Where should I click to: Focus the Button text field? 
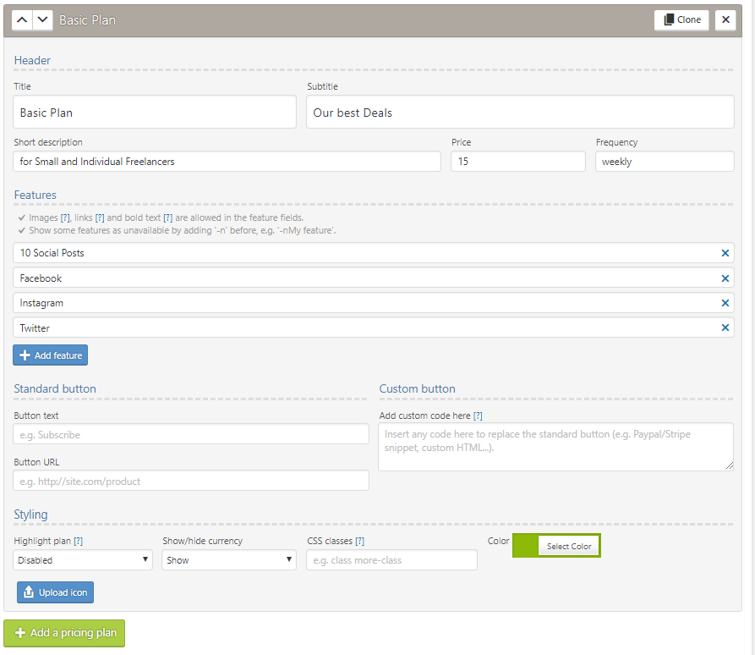[191, 434]
